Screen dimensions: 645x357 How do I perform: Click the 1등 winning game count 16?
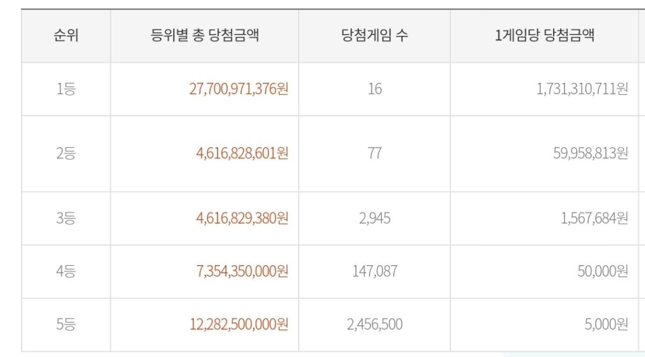pyautogui.click(x=375, y=89)
